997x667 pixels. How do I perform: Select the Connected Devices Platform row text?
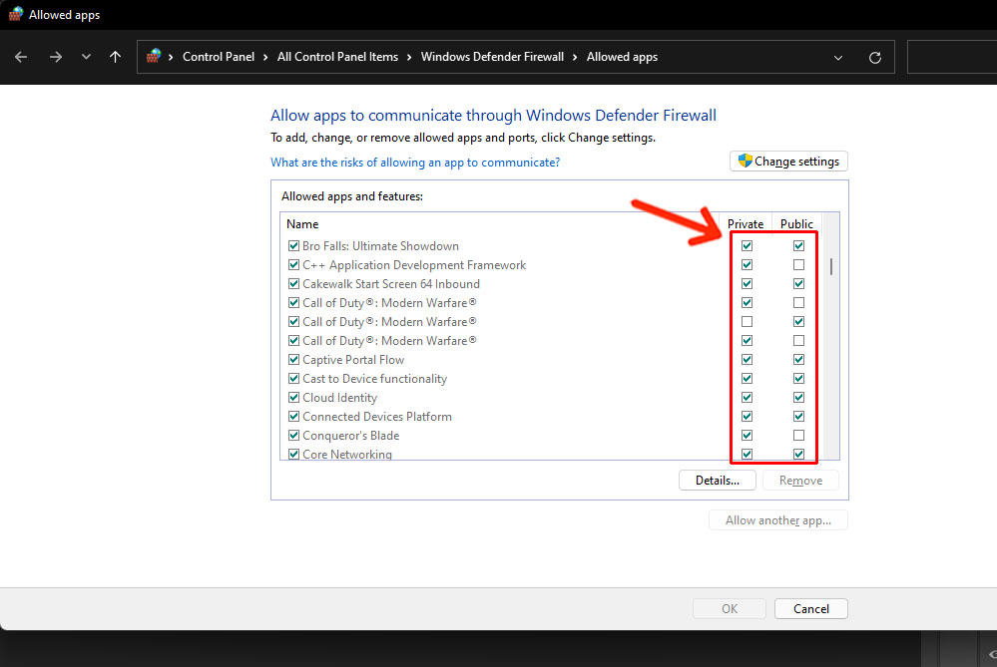(x=377, y=417)
